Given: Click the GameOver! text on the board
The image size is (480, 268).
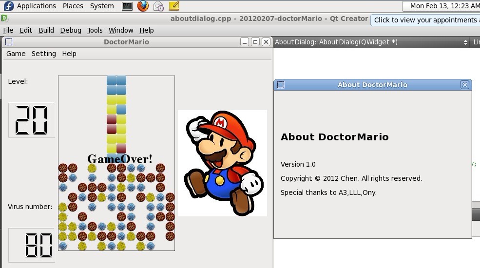Looking at the screenshot, I should pyautogui.click(x=120, y=159).
